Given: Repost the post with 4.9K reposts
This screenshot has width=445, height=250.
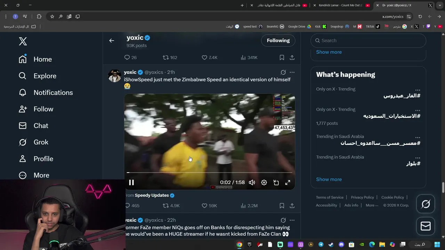Looking at the screenshot, I should tap(171, 206).
